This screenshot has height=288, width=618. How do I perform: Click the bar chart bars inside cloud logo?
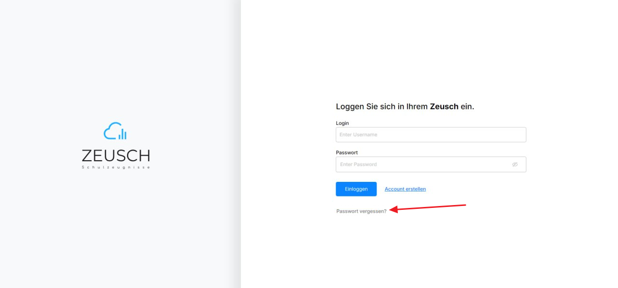pyautogui.click(x=123, y=134)
